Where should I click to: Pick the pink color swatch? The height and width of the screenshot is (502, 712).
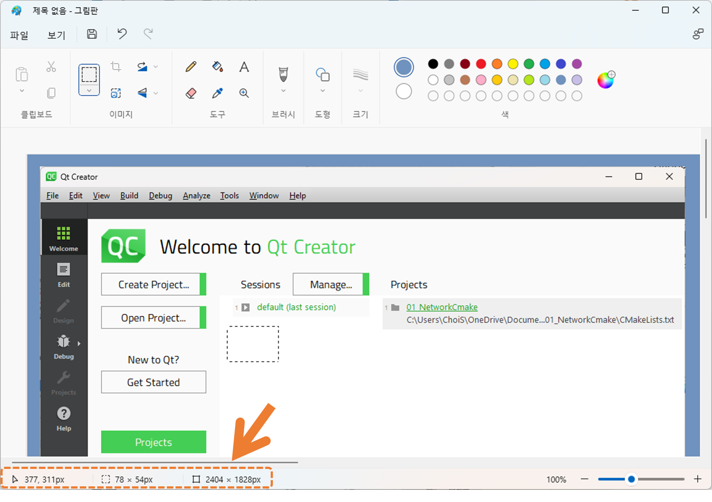(x=481, y=80)
